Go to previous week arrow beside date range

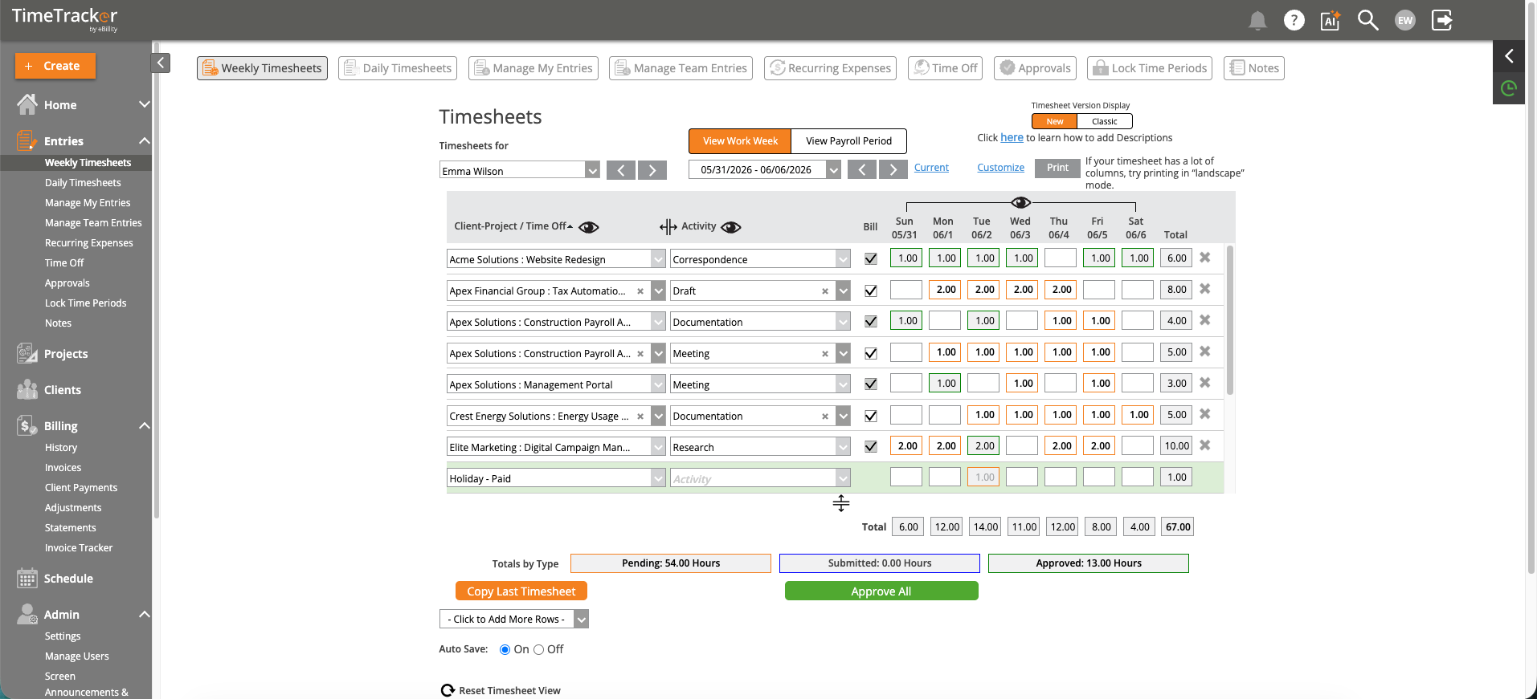point(862,169)
